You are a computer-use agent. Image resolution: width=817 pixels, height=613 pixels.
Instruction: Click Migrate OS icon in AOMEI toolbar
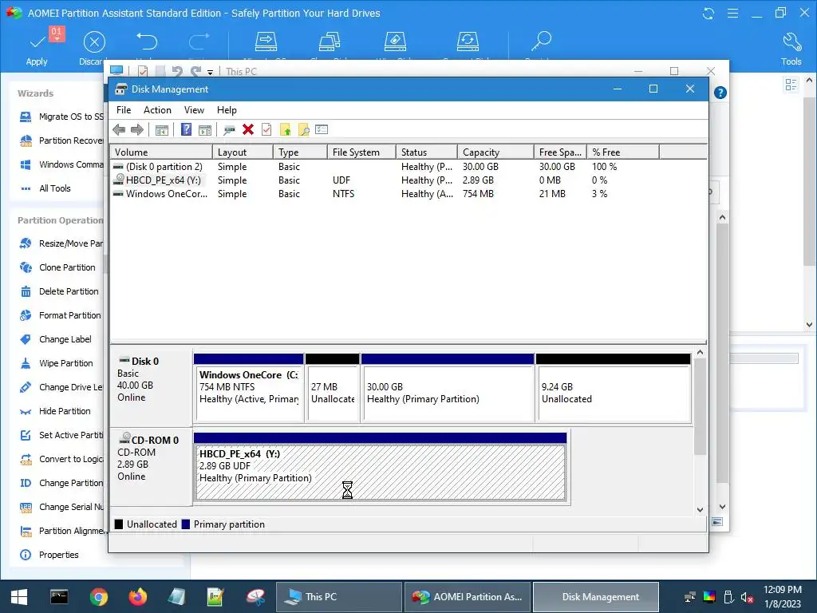(x=266, y=42)
